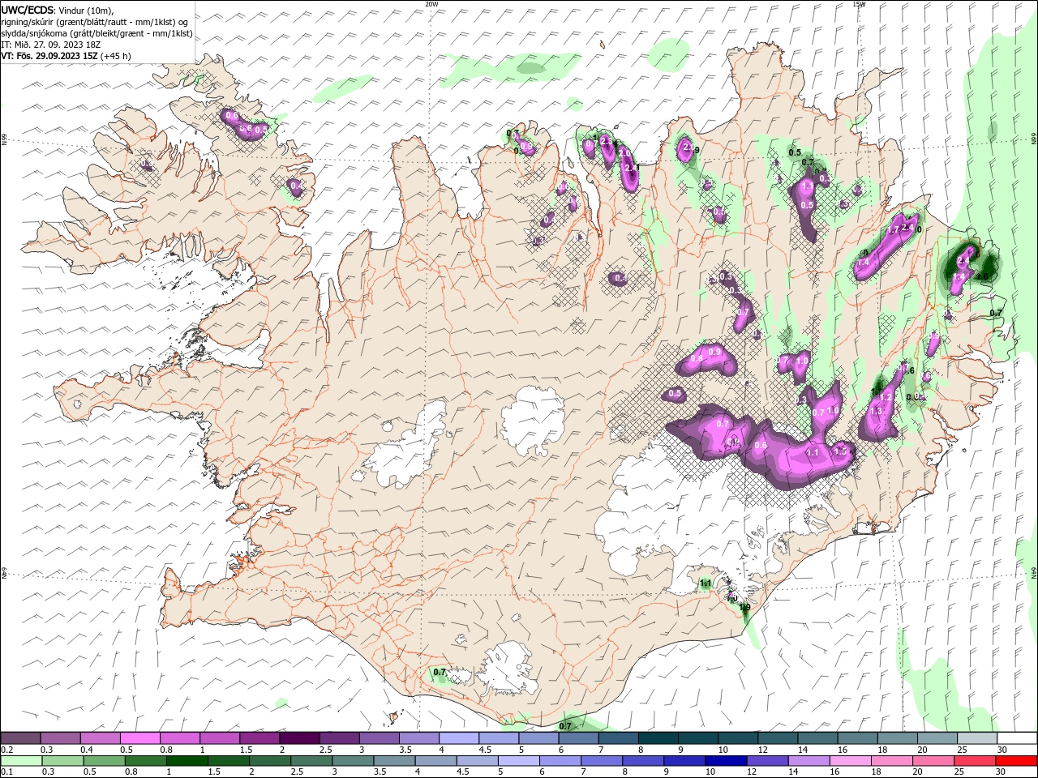Click the '1.9' rain value on the southeast coast
This screenshot has width=1038, height=778.
click(744, 606)
